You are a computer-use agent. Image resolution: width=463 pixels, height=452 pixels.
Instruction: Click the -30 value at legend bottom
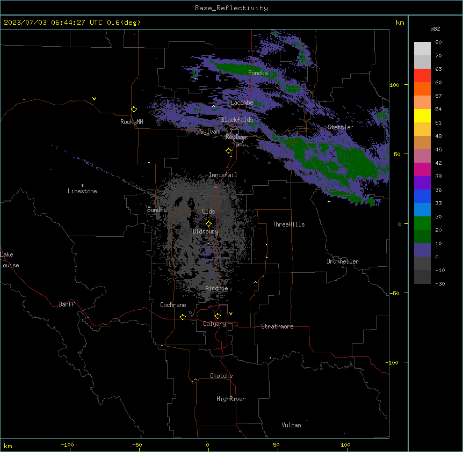pos(440,283)
